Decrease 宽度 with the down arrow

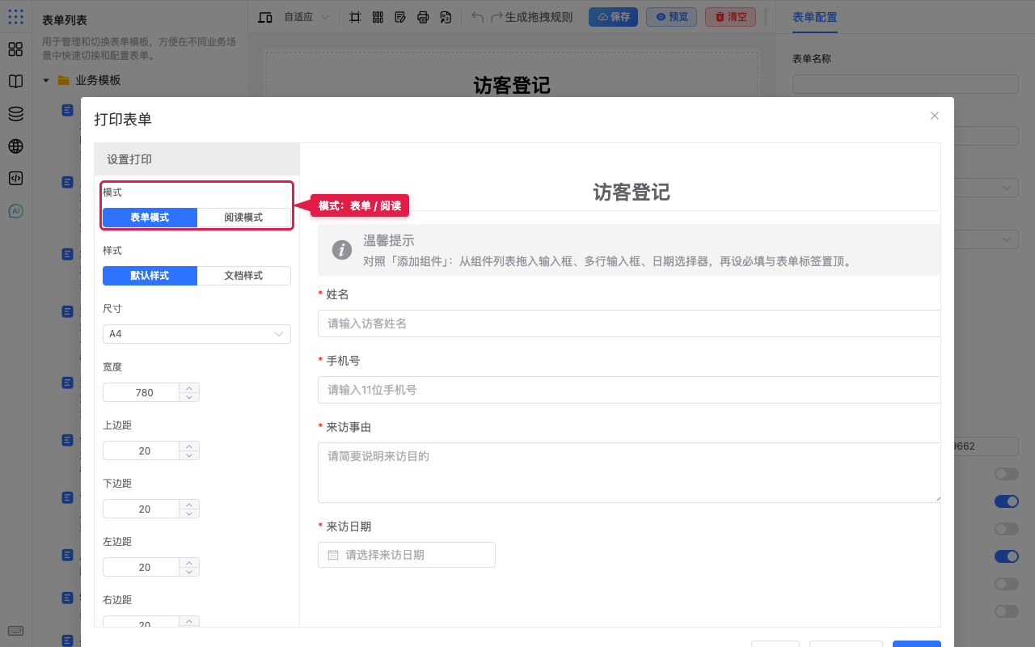[189, 397]
